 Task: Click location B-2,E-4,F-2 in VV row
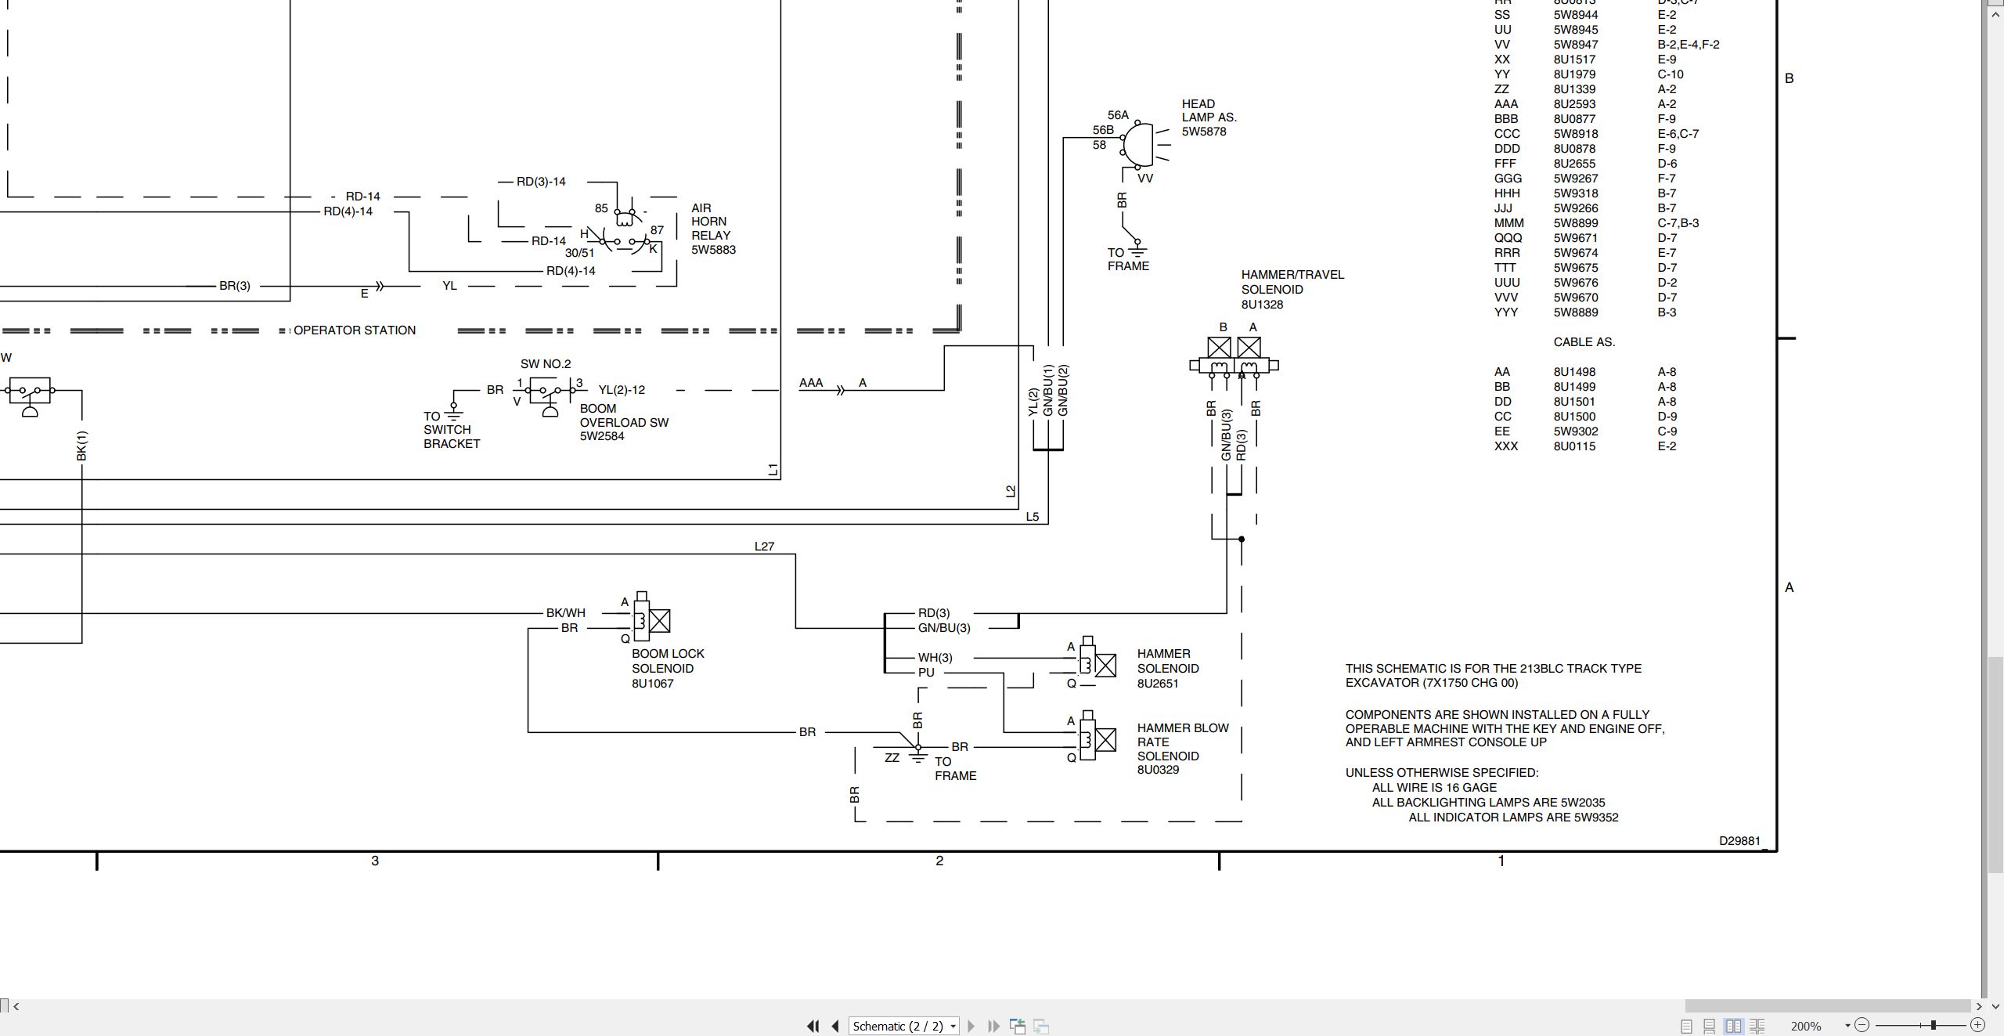coord(1688,45)
